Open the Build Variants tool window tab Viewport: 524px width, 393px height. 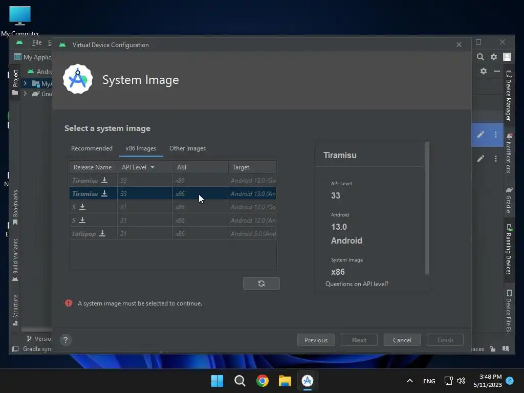15,260
